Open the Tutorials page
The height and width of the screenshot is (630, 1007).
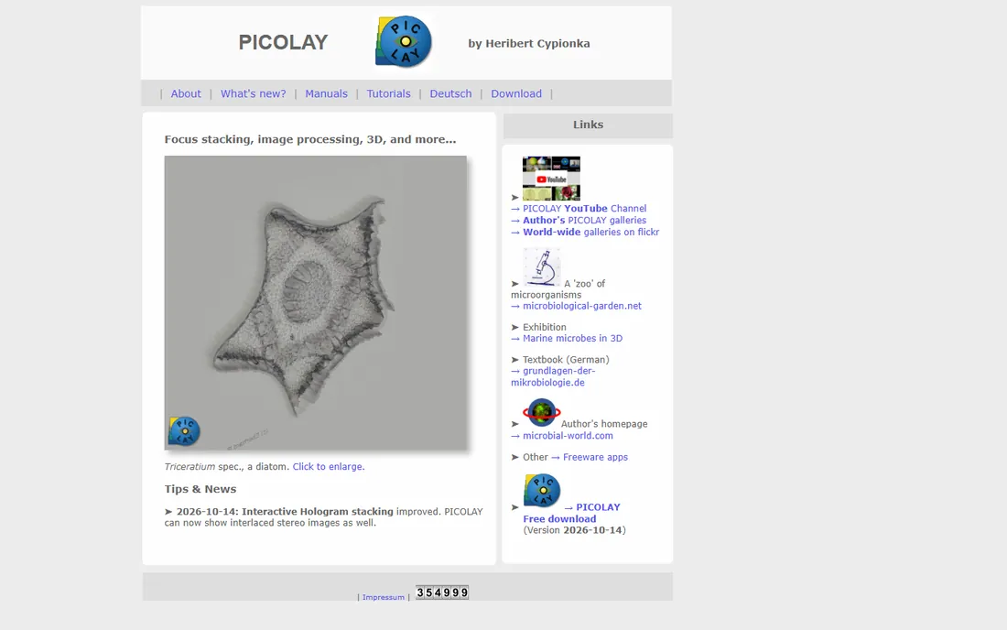point(388,93)
